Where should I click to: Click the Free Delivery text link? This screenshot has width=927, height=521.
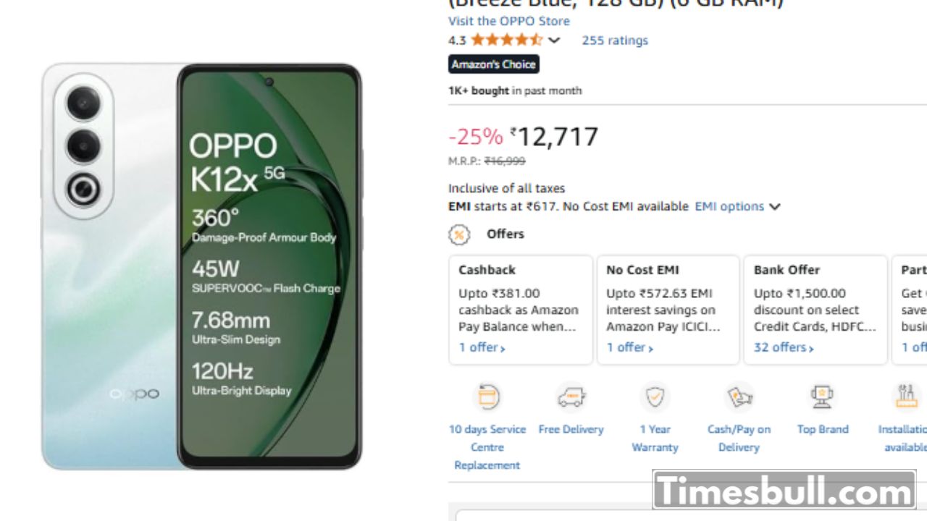tap(571, 430)
